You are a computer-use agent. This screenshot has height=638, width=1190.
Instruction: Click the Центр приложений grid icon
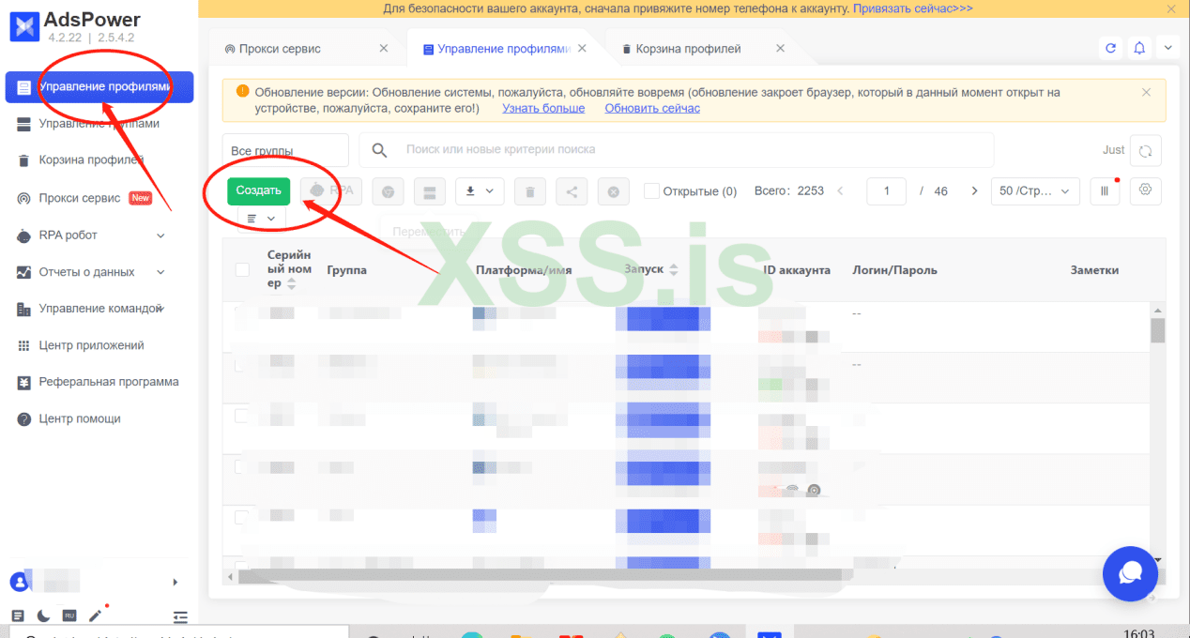coord(23,346)
